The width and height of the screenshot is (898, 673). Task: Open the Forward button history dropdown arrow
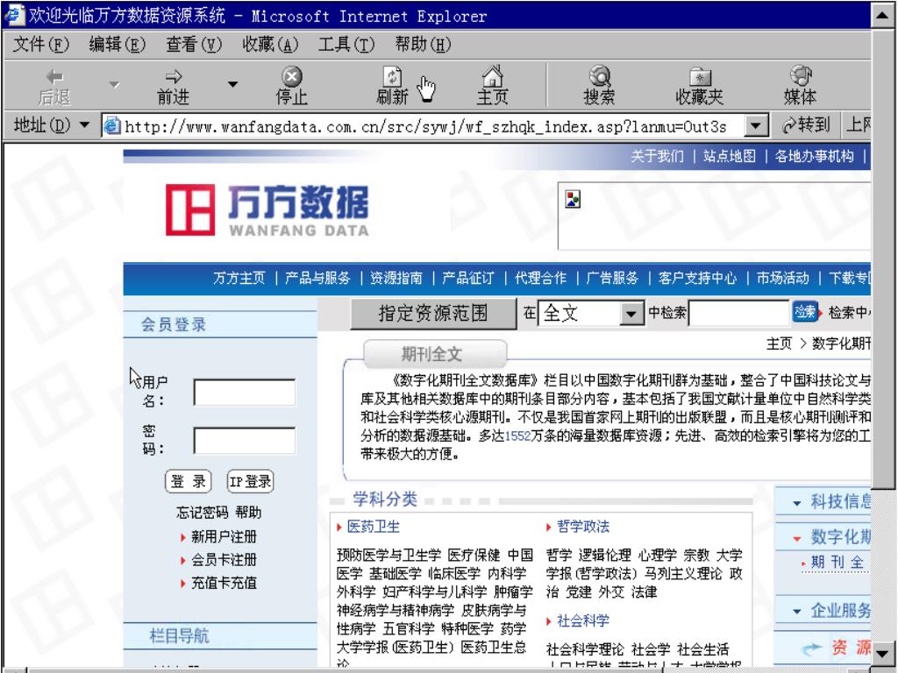232,85
